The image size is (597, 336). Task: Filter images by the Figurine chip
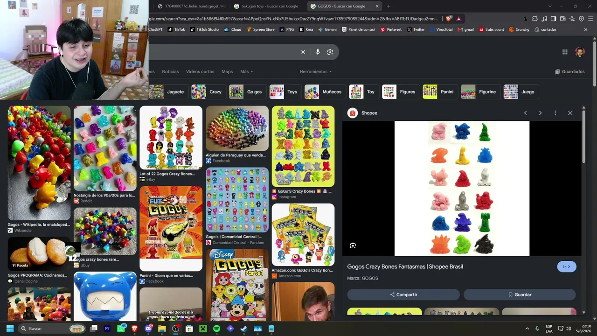(x=480, y=92)
